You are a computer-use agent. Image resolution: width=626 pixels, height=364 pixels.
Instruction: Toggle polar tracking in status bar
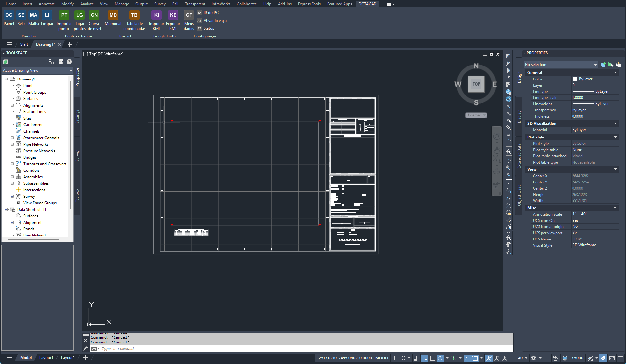coord(440,358)
